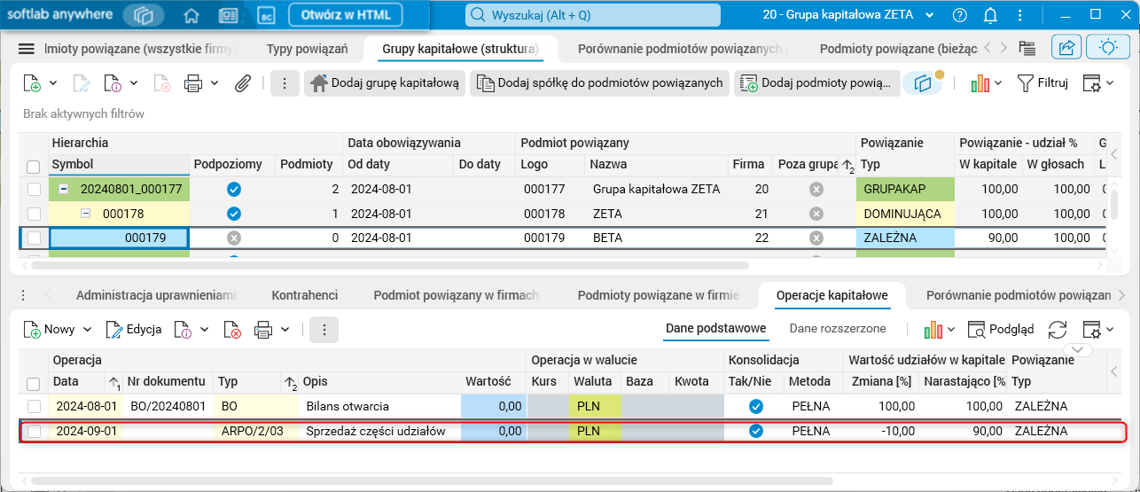Click the share/export icon above Filtruj
Viewport: 1140px width, 492px height.
1066,48
